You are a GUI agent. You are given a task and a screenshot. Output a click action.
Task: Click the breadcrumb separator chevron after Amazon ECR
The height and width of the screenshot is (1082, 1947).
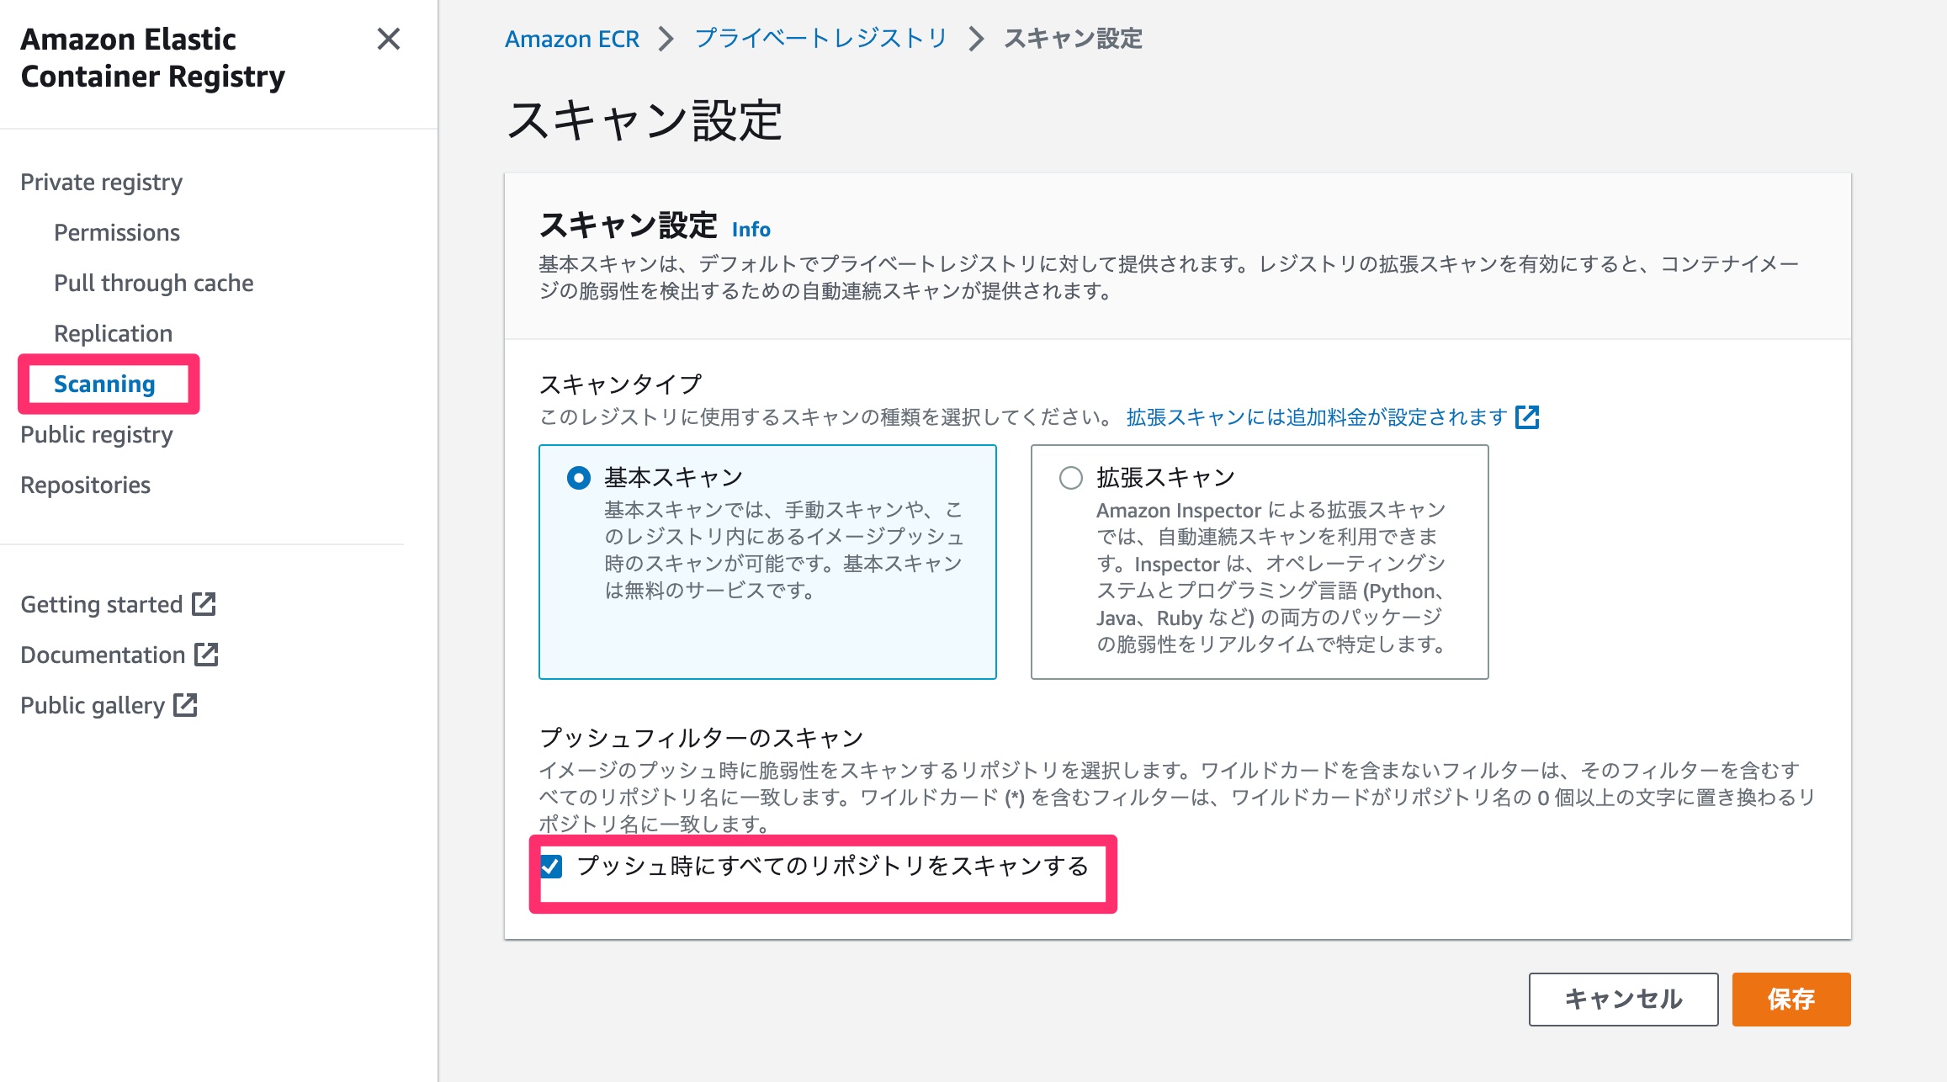click(x=666, y=39)
